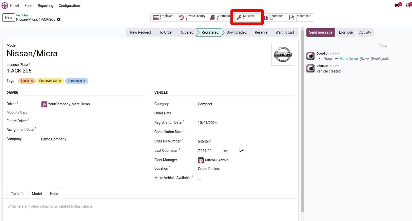Viewport: 412px width, 221px height.
Task: Click into the Note text area
Action: (150, 206)
